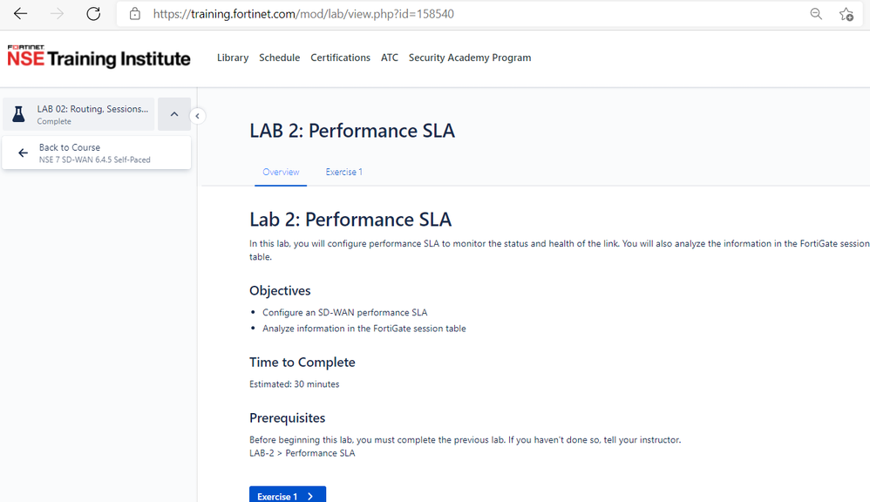Open the ATC menu item
Screen dimensions: 870x502
tap(390, 58)
